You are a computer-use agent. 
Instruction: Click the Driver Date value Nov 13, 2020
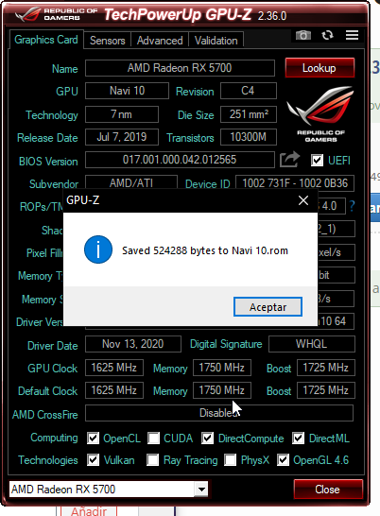pos(133,344)
